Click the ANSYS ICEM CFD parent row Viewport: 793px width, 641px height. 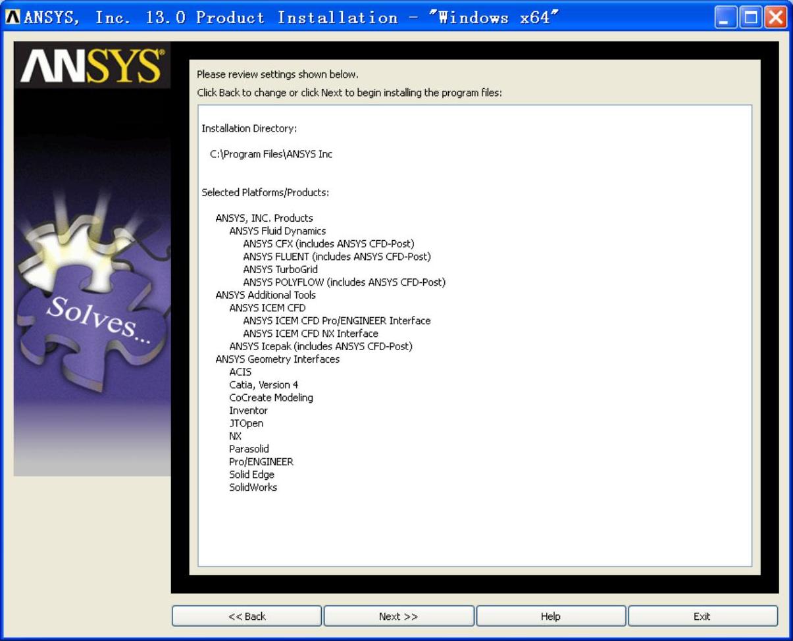[267, 308]
